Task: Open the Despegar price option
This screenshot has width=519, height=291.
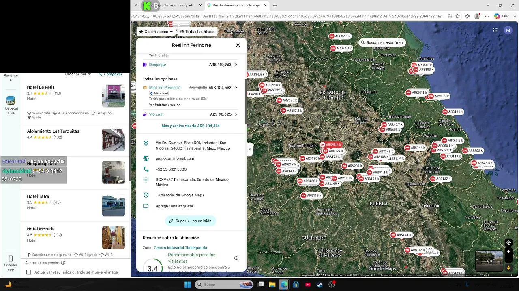Action: [190, 65]
